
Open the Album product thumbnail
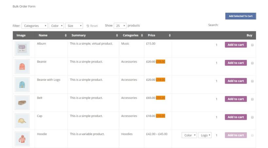[22, 49]
